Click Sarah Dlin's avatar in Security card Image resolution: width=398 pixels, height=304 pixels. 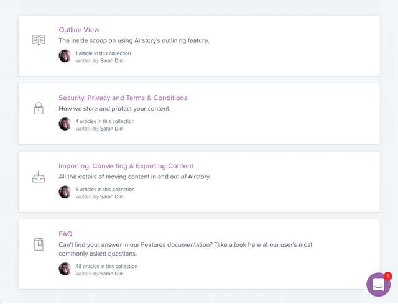point(65,124)
